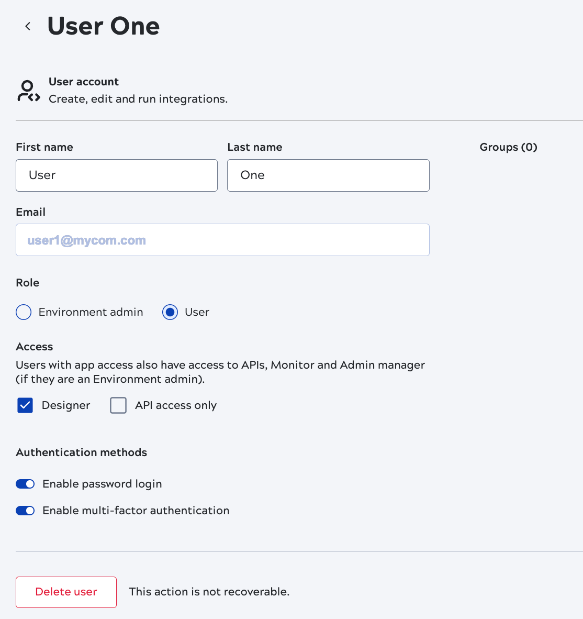Click the 'This action is not recoverable' text
Screen dimensions: 583x619
tap(209, 592)
